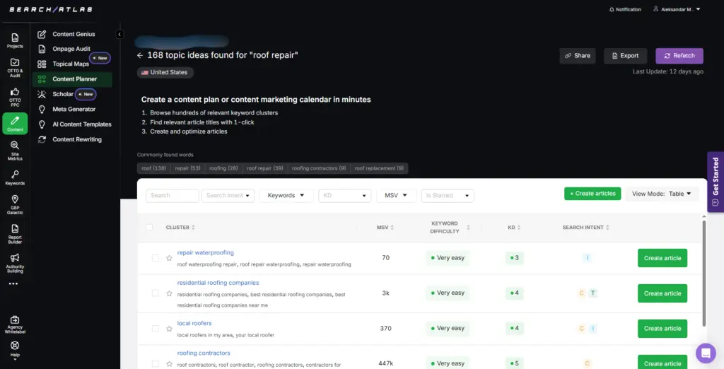724x369 pixels.
Task: Open the MSV filter dropdown
Action: coord(396,195)
